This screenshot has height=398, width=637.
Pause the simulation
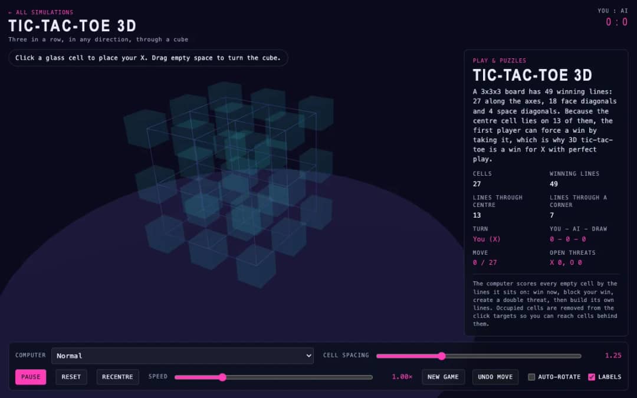pyautogui.click(x=31, y=377)
